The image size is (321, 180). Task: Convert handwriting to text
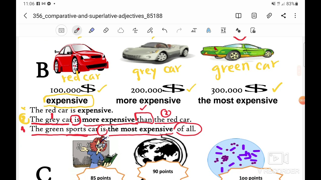coord(194,30)
